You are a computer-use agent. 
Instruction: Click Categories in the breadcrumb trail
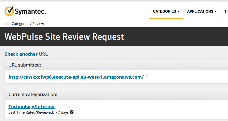(20, 24)
